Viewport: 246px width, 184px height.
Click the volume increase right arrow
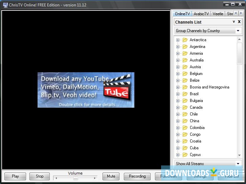click(x=95, y=178)
